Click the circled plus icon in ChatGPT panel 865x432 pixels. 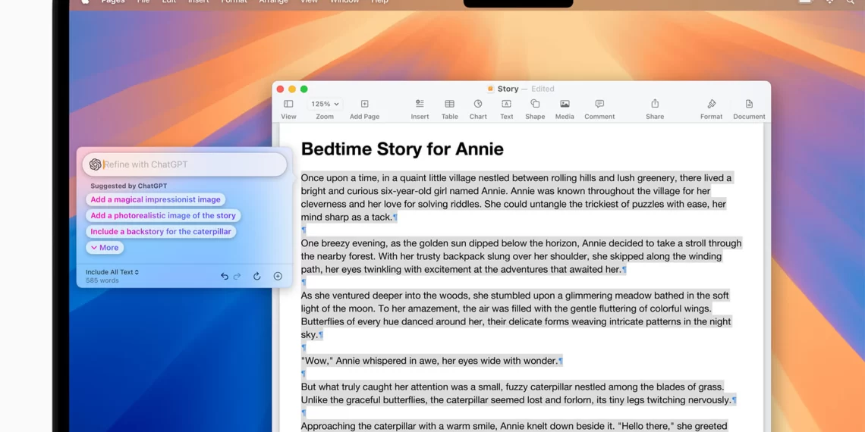(278, 277)
